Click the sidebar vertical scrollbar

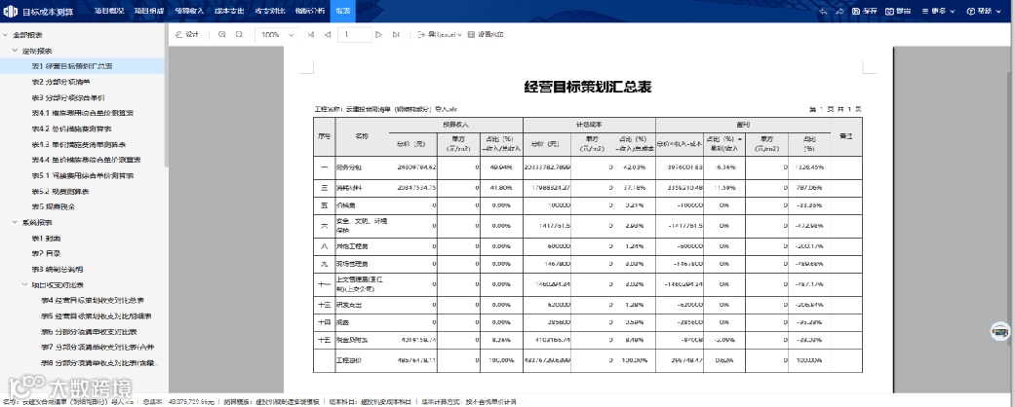167,97
